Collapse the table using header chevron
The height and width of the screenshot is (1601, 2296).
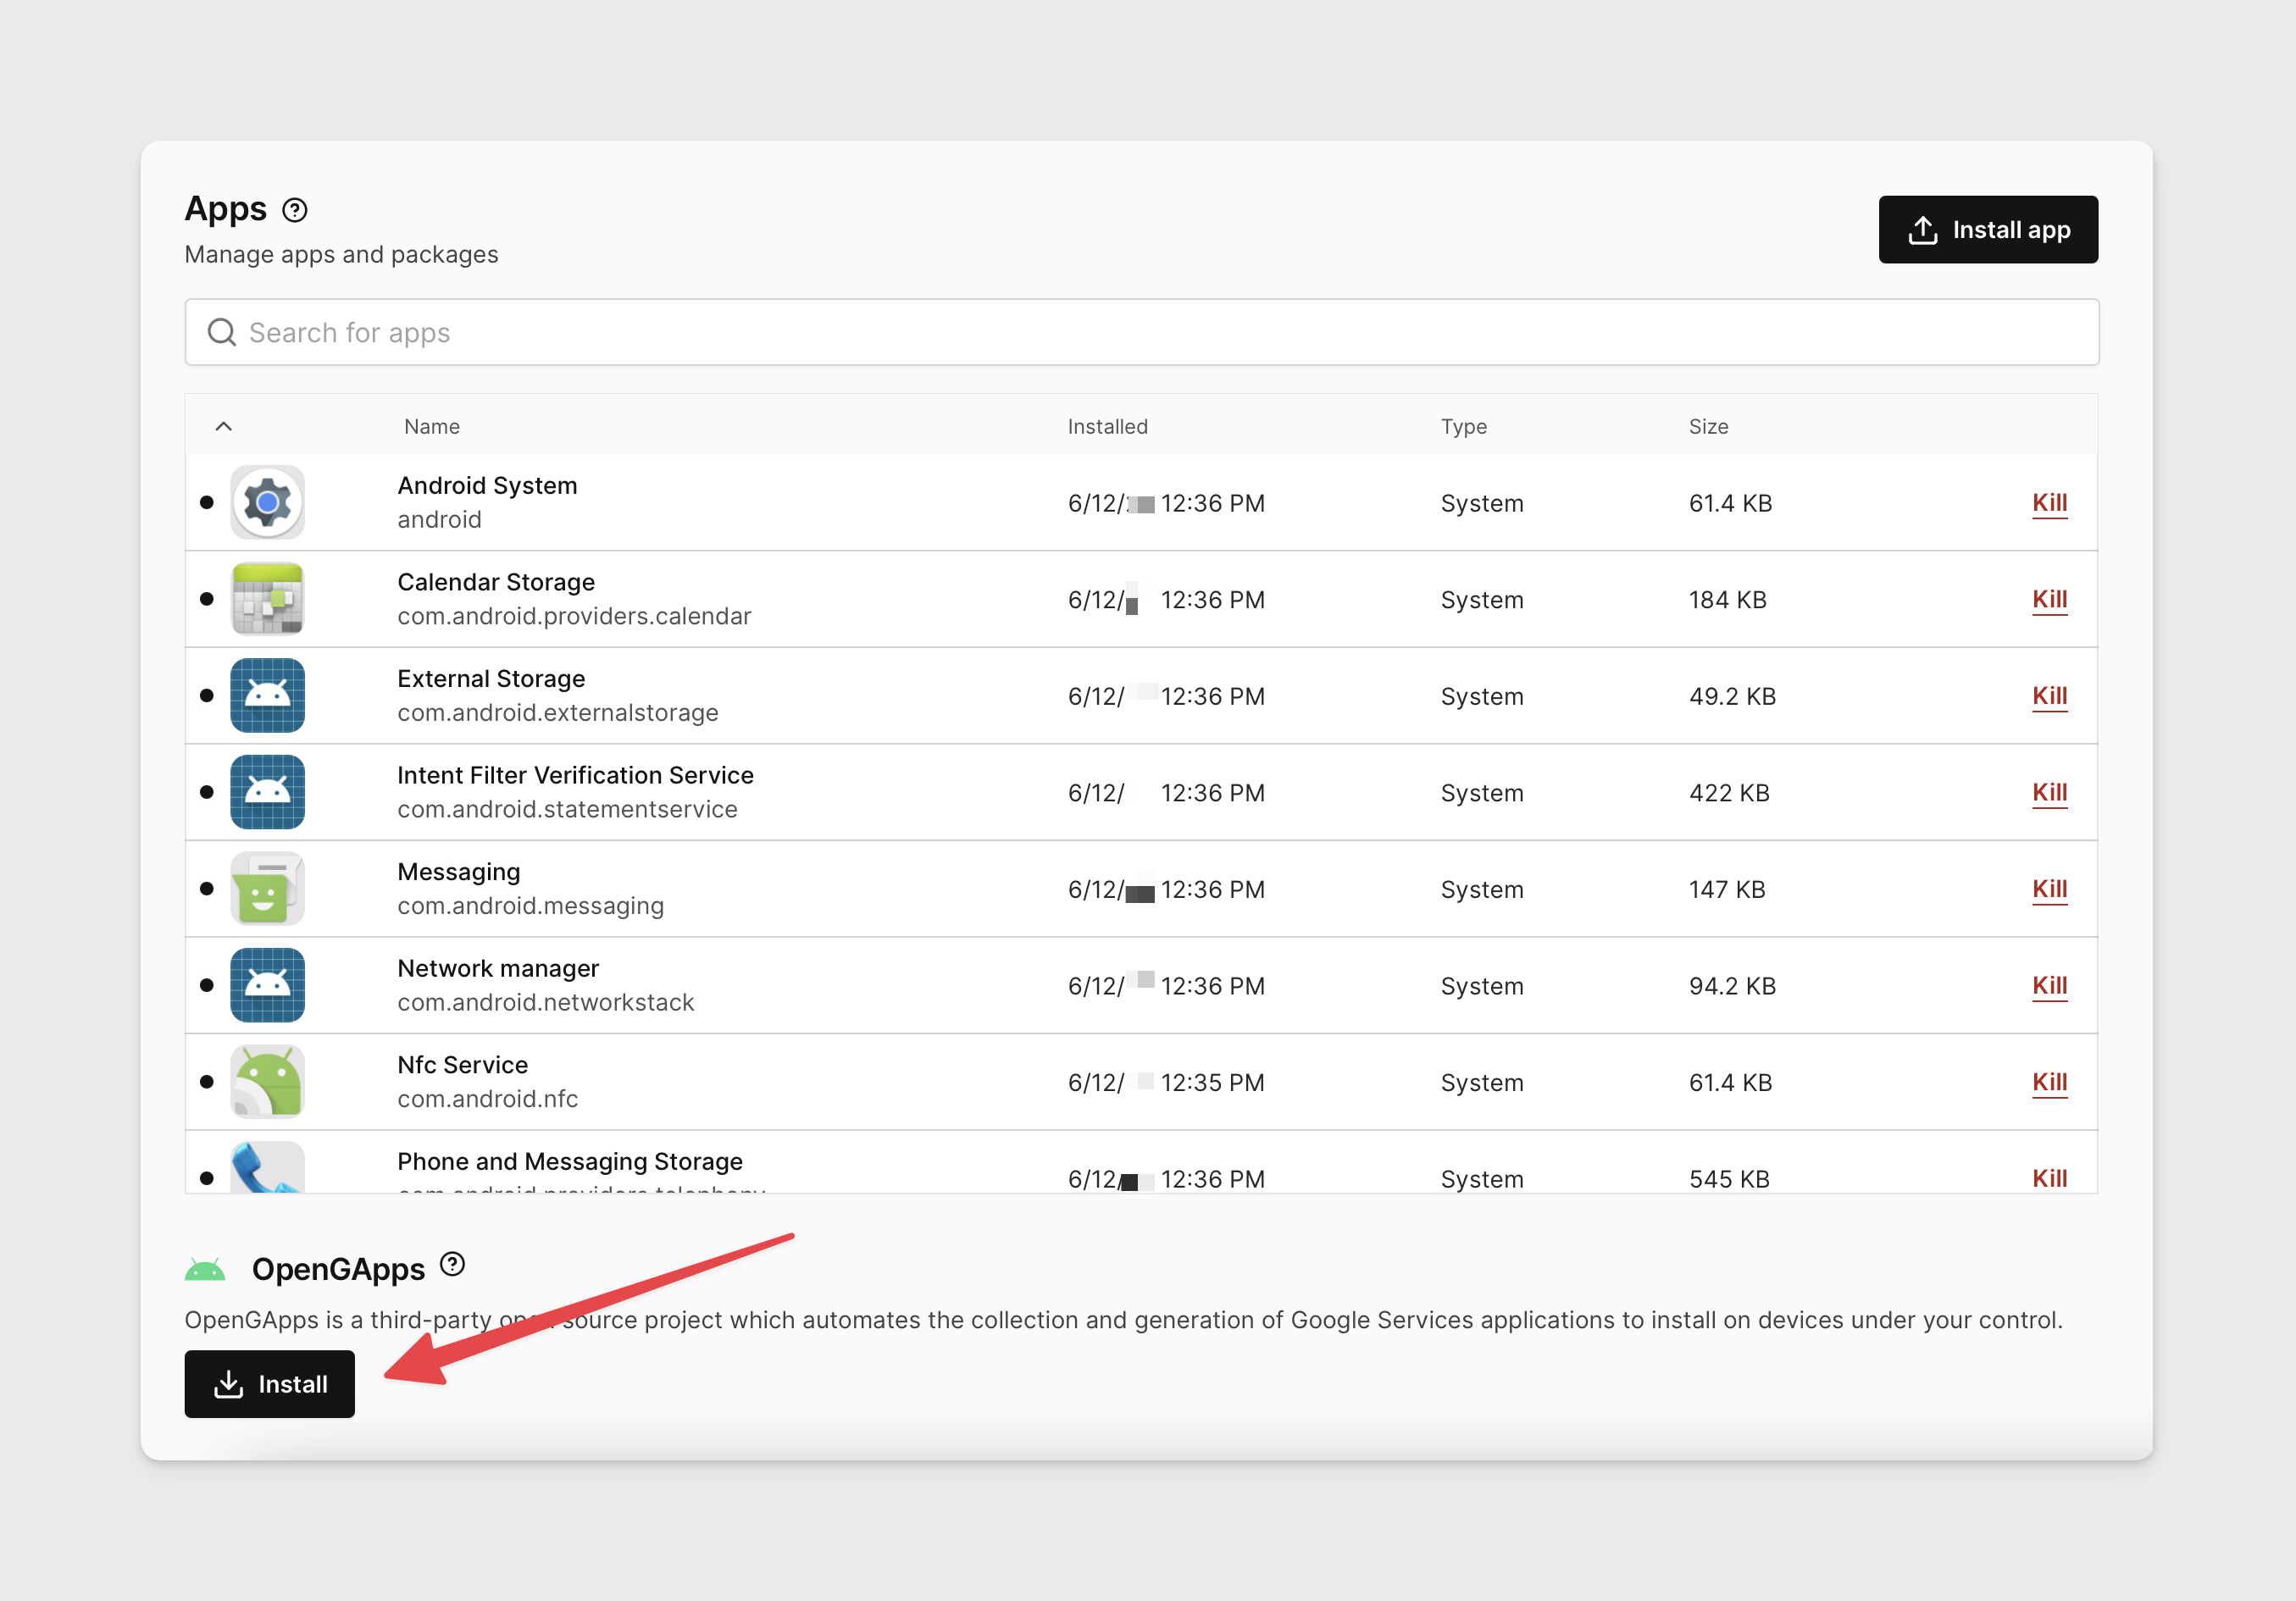coord(224,426)
